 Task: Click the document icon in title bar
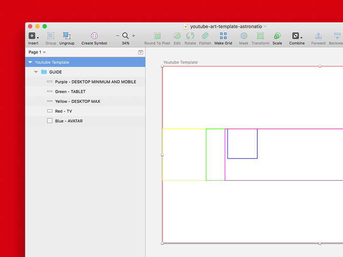[186, 27]
